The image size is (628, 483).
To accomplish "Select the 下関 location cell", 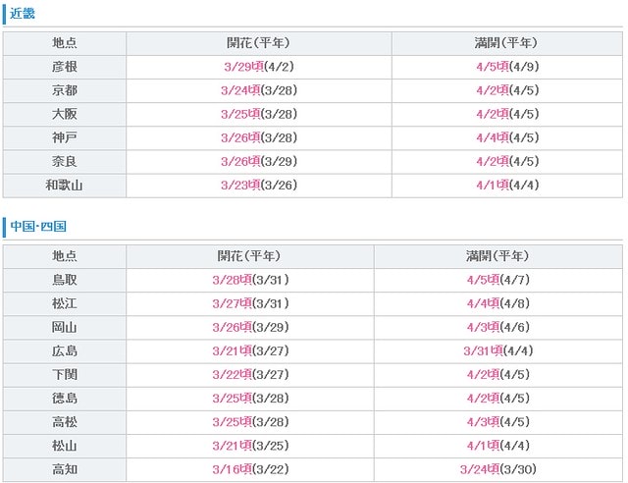I will [x=64, y=374].
